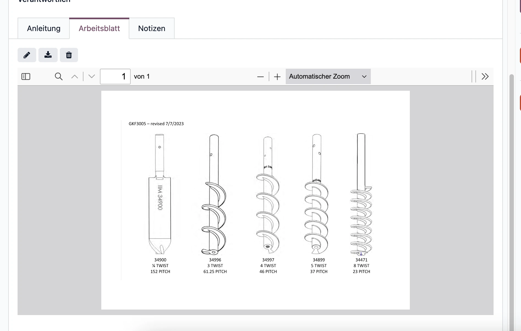Zoom out of the PDF
Image resolution: width=521 pixels, height=331 pixels.
coord(260,76)
